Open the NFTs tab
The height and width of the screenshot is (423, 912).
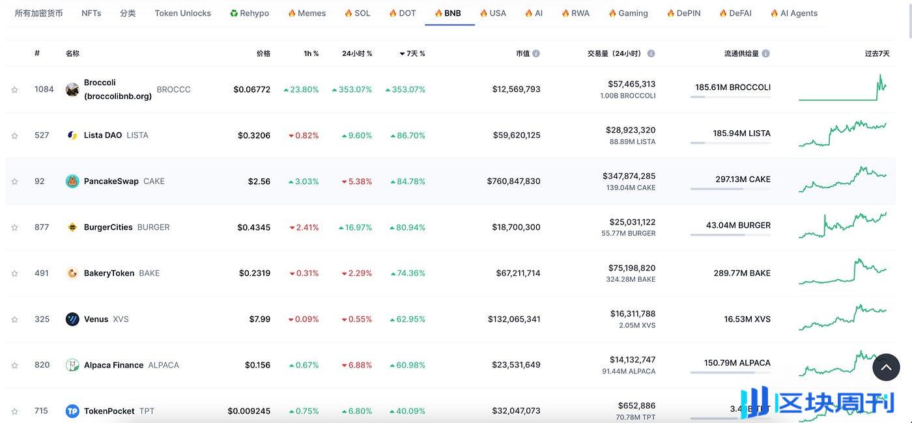91,13
